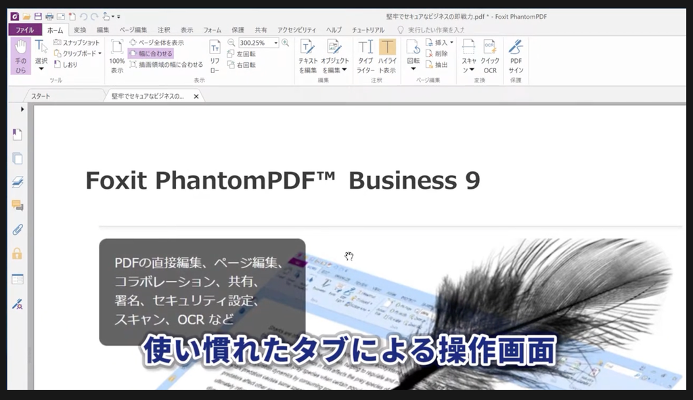Image resolution: width=693 pixels, height=400 pixels.
Task: Click the Typewriter (タイプライター) tool
Action: [x=365, y=55]
